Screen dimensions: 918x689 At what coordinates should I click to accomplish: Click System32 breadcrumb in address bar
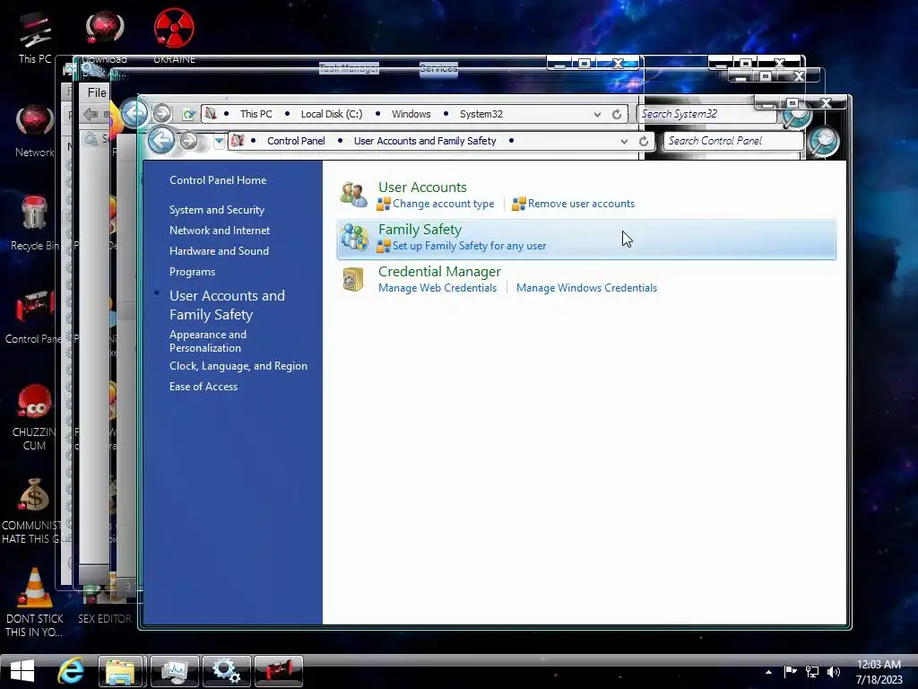pyautogui.click(x=481, y=114)
